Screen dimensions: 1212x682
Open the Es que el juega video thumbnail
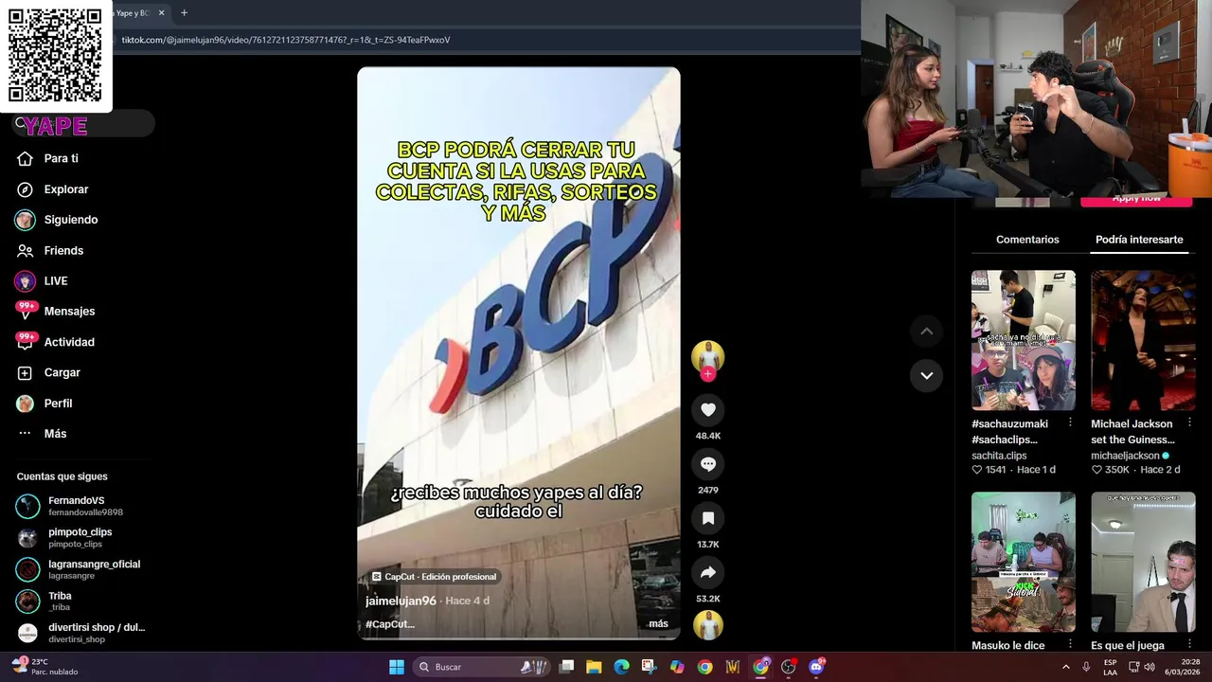[1143, 562]
